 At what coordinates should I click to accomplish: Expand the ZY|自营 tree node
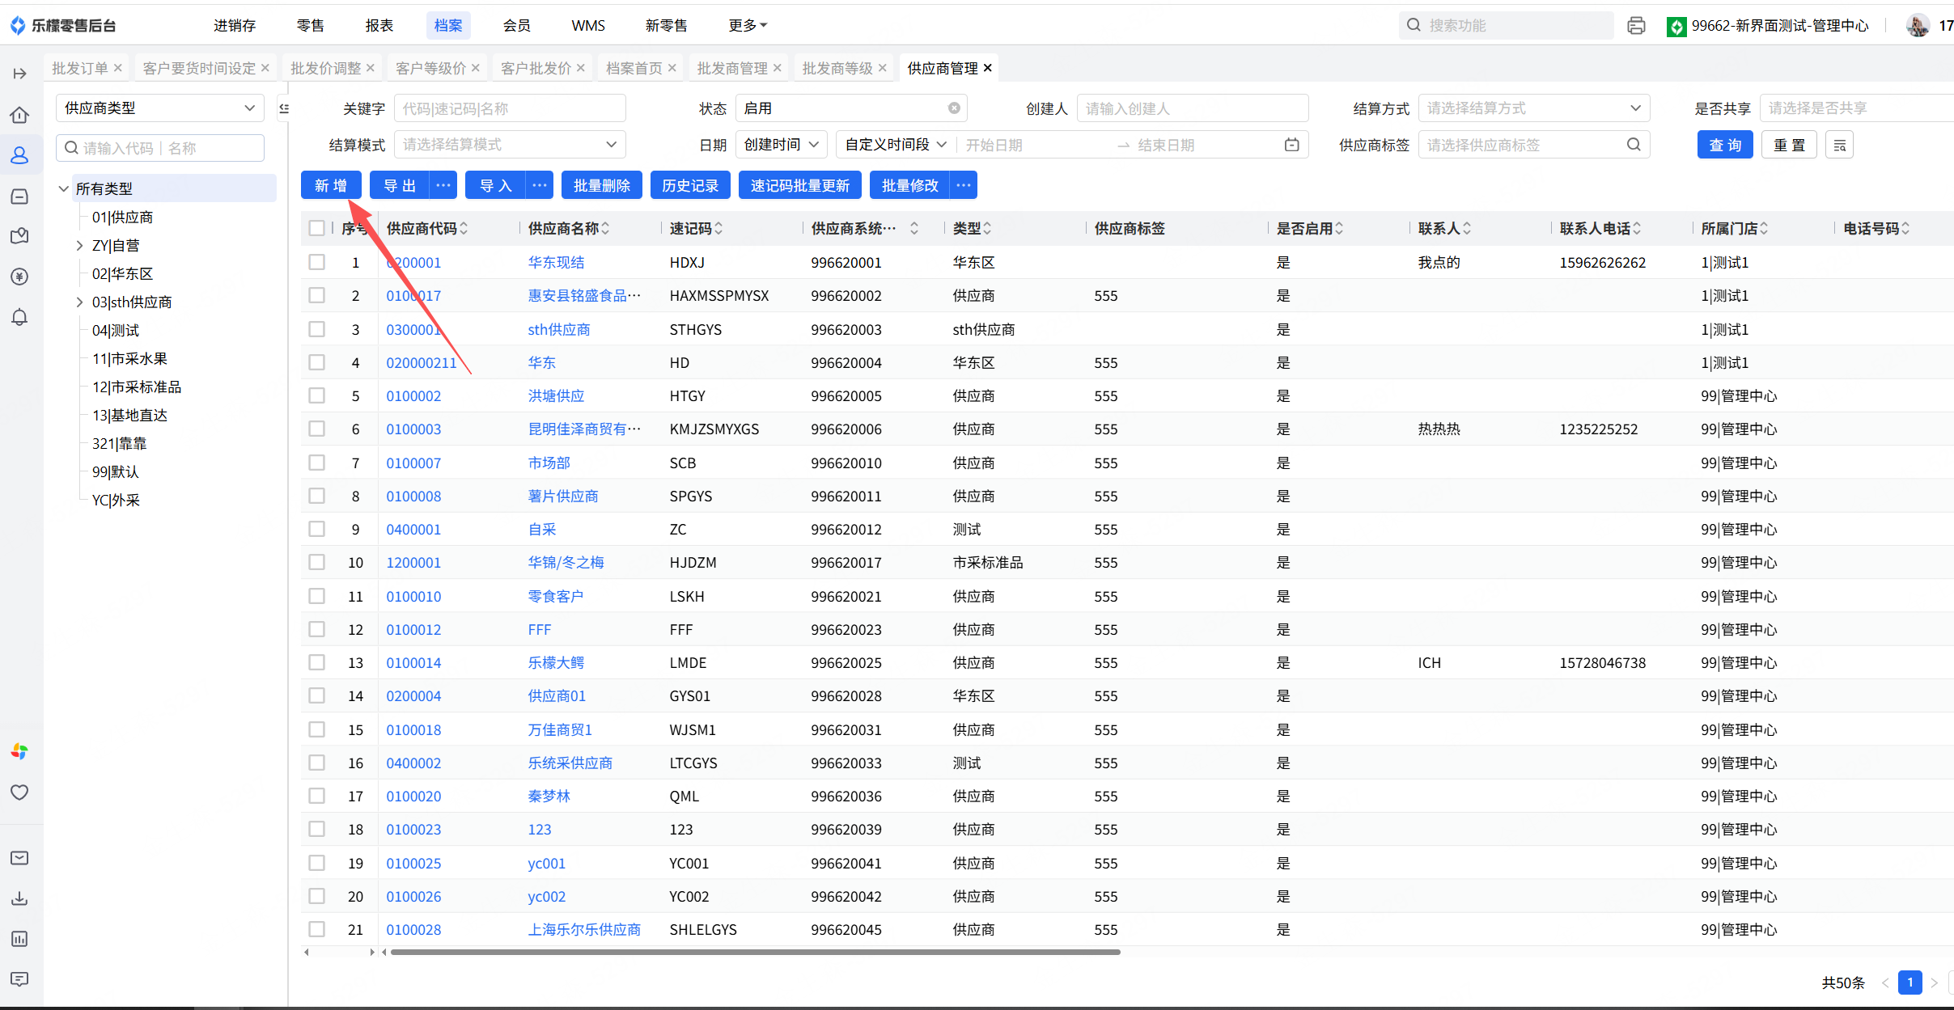79,246
